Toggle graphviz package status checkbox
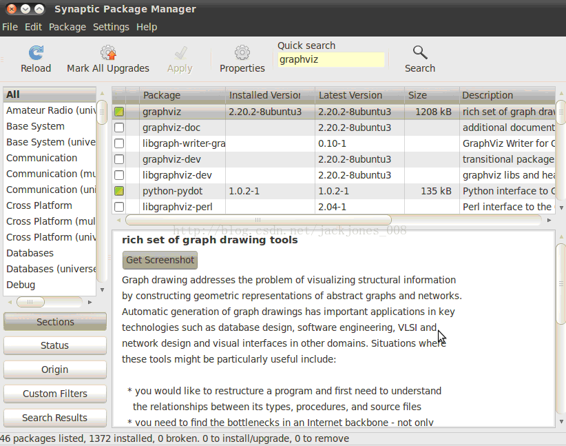This screenshot has width=566, height=446. click(x=119, y=112)
